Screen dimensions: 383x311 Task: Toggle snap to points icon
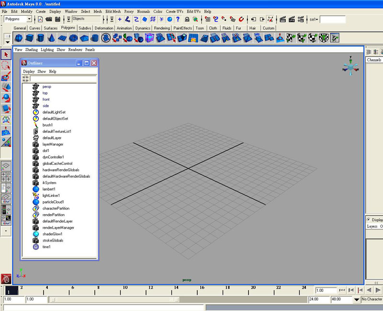coord(224,19)
